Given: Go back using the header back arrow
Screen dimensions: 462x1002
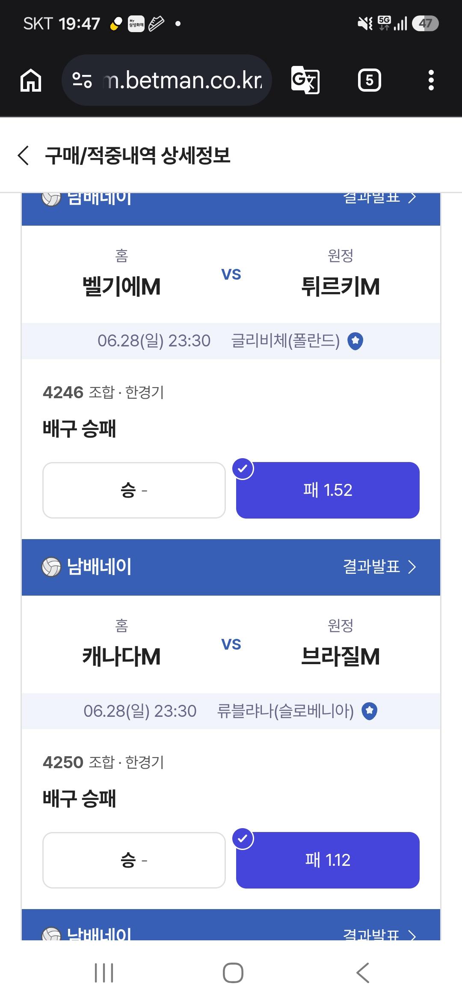Looking at the screenshot, I should coord(24,155).
